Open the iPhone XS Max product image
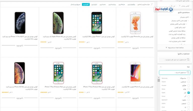 pos(20,73)
